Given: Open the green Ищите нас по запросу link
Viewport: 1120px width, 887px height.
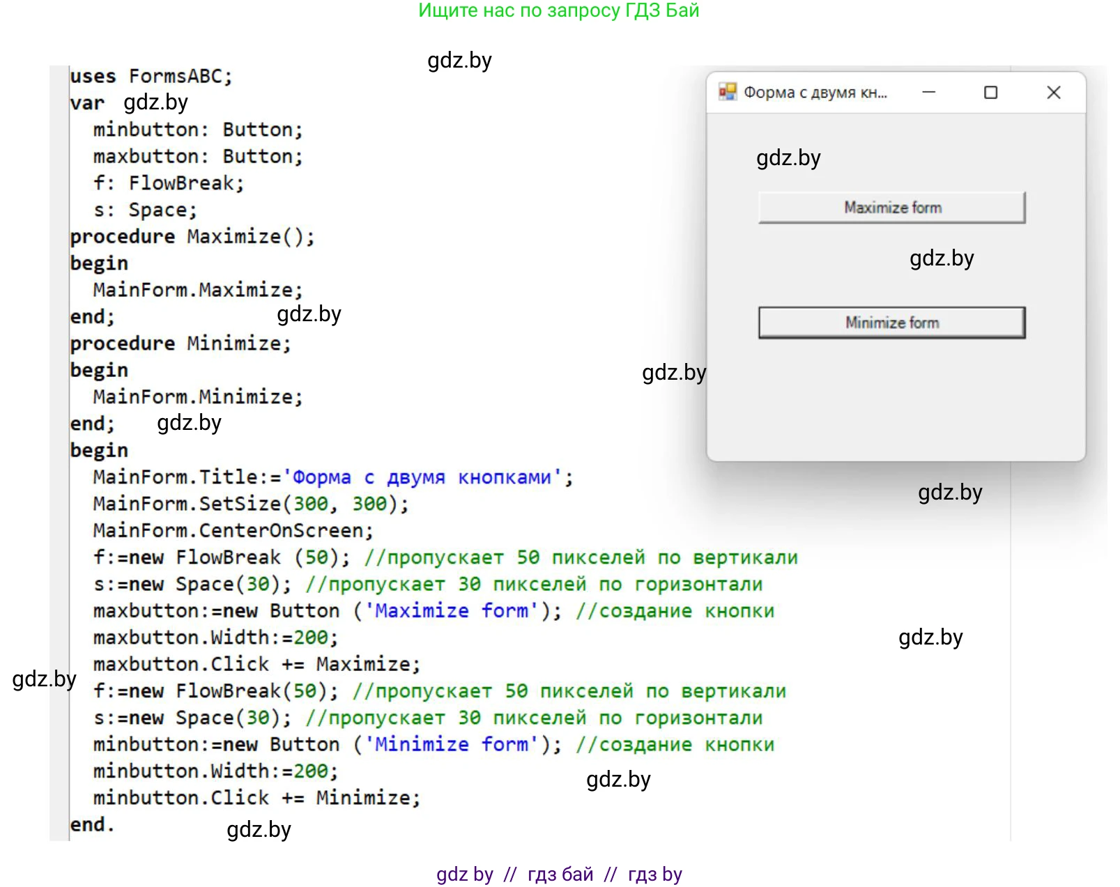Looking at the screenshot, I should [558, 10].
